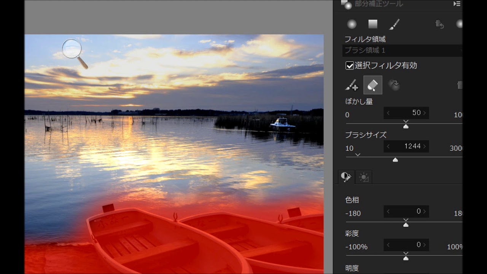Click the 色相 value field

pyautogui.click(x=406, y=212)
